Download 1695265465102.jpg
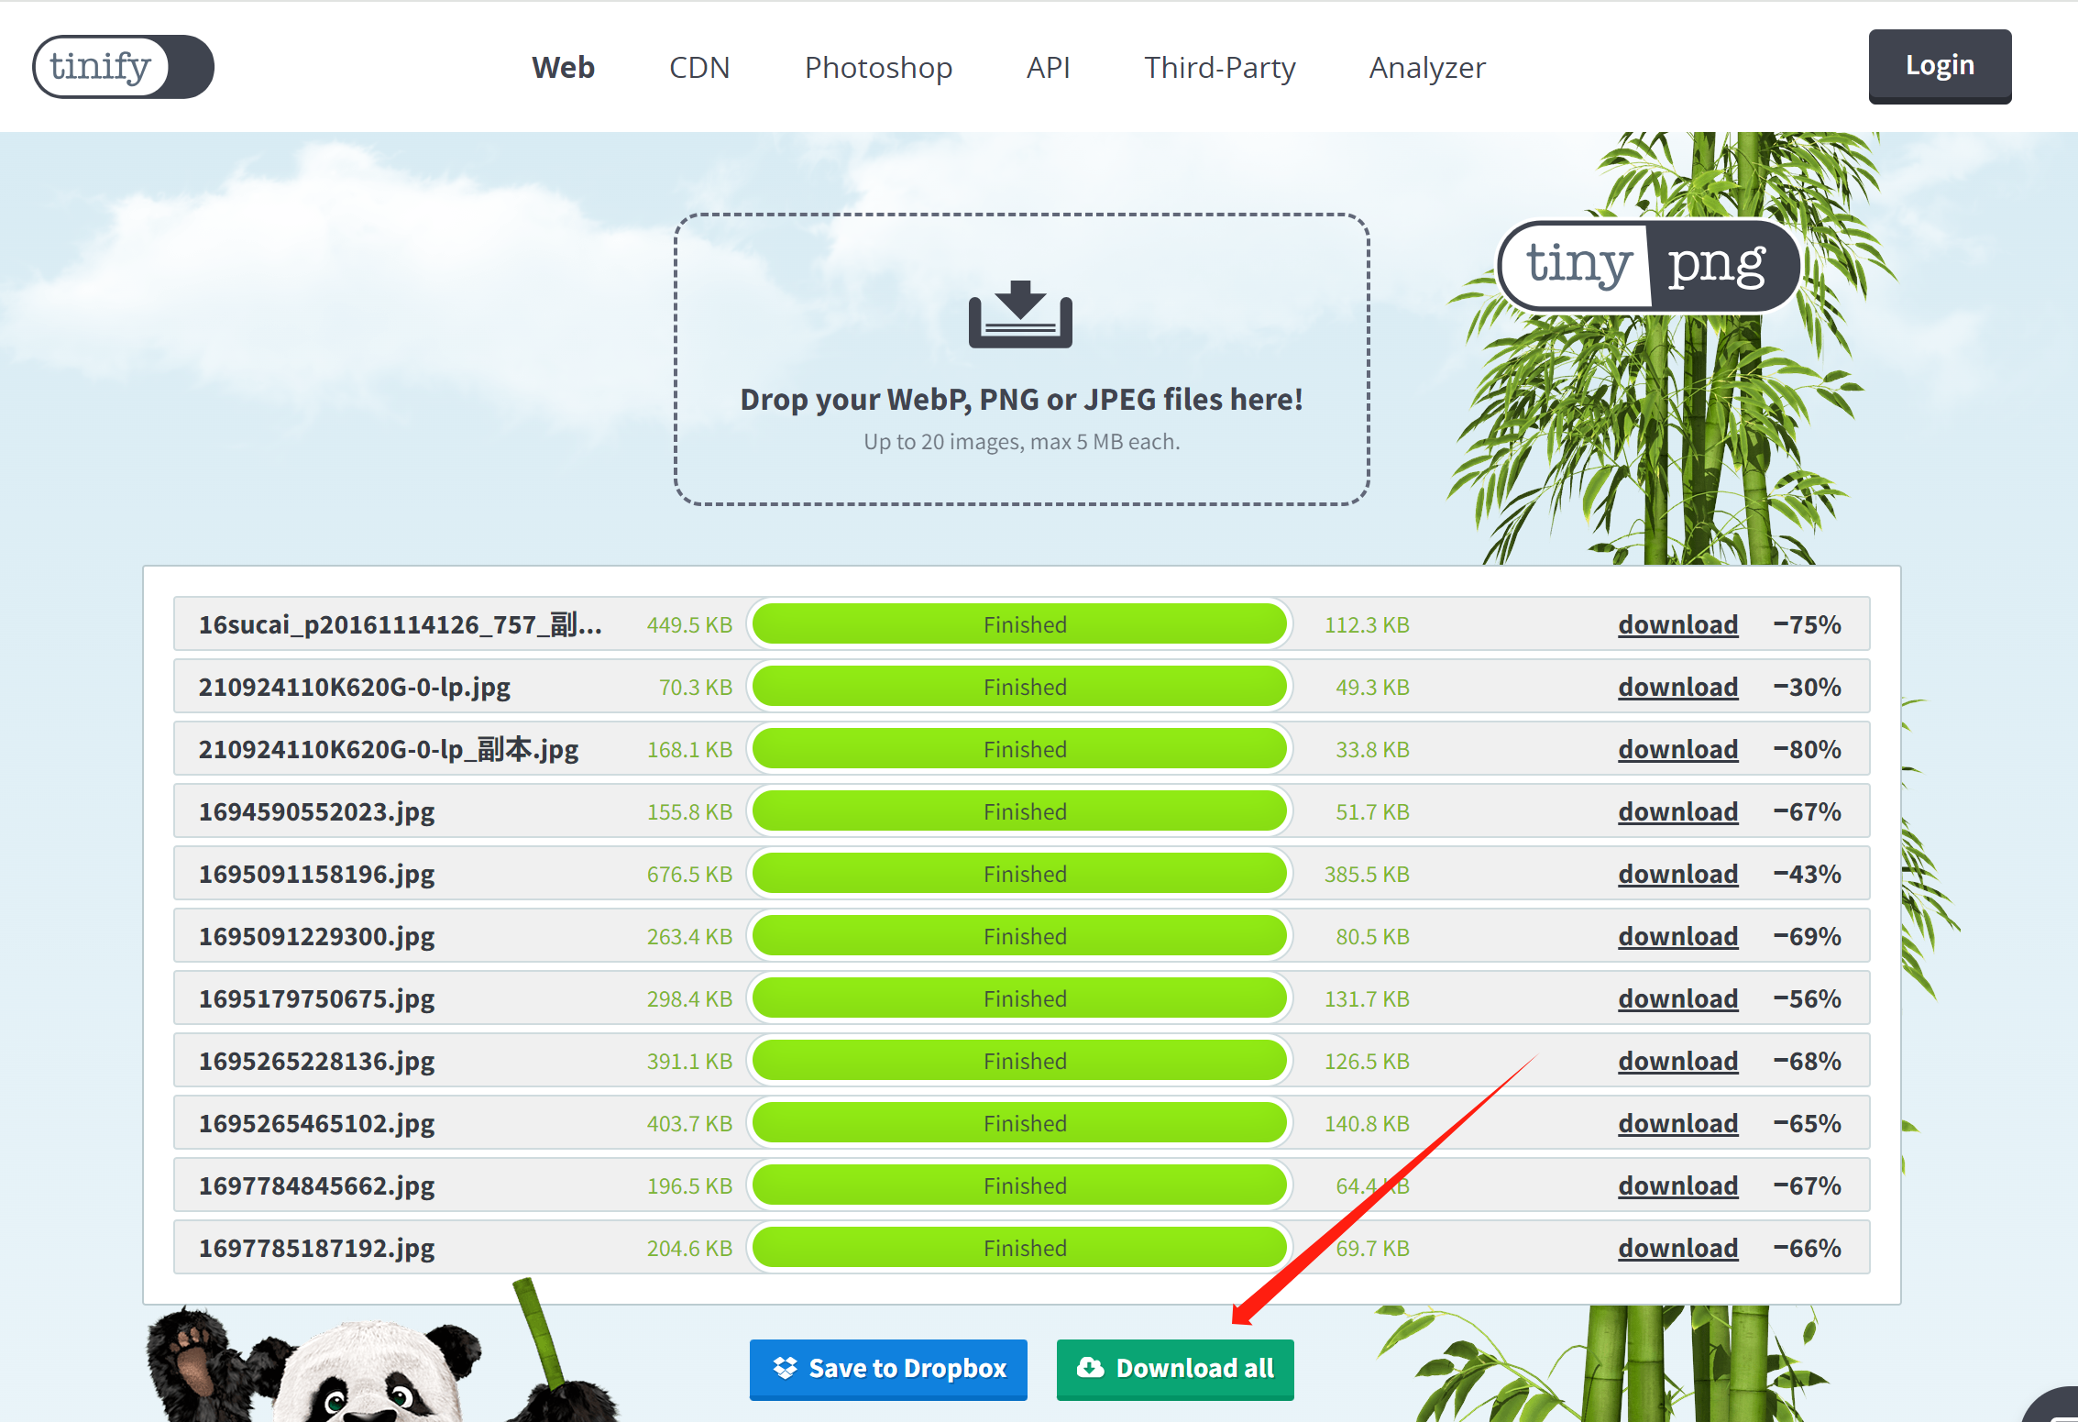This screenshot has height=1422, width=2078. tap(1677, 1123)
